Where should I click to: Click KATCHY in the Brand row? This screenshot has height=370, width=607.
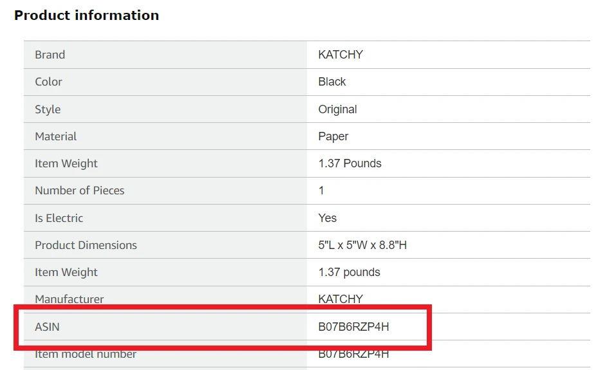coord(341,55)
